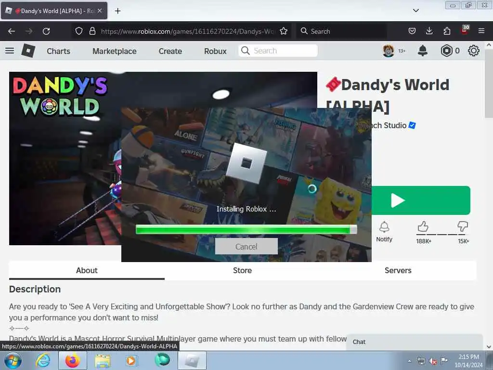Launch Internet Explorer from the taskbar

pyautogui.click(x=43, y=360)
